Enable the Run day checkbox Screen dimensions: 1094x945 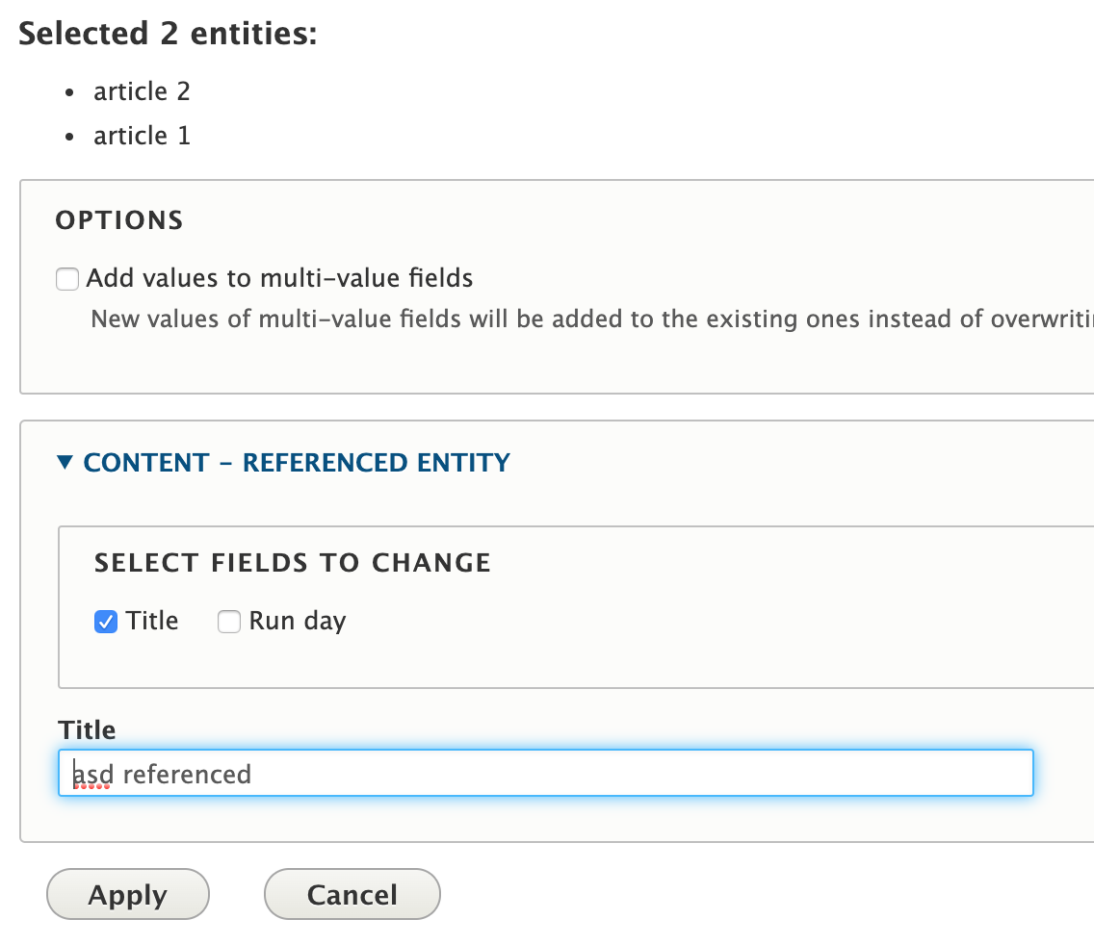coord(229,622)
